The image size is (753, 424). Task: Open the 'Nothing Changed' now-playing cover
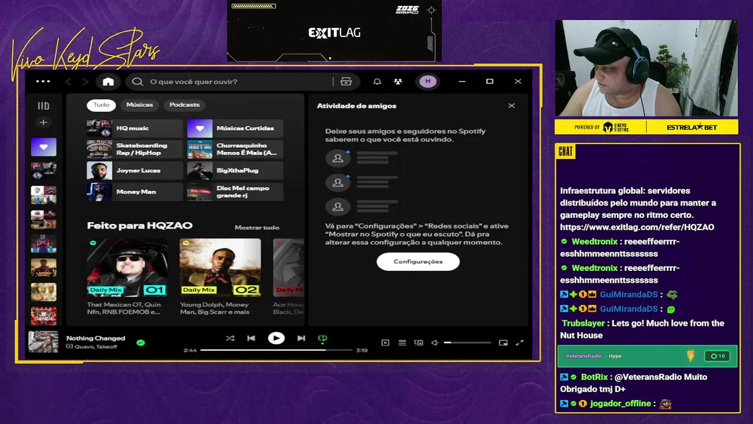[44, 342]
